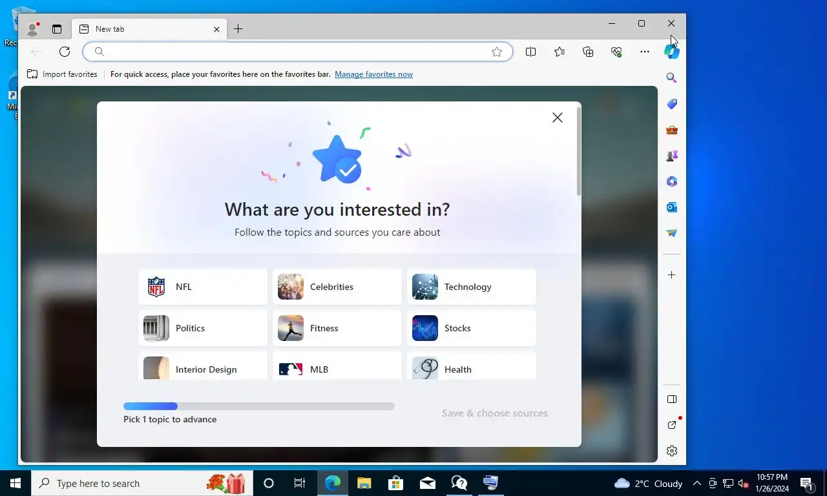Open Mail app from taskbar
The image size is (827, 496).
click(427, 483)
